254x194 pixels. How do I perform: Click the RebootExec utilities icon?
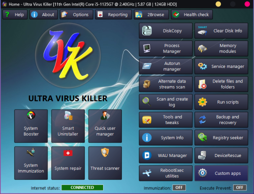147,173
